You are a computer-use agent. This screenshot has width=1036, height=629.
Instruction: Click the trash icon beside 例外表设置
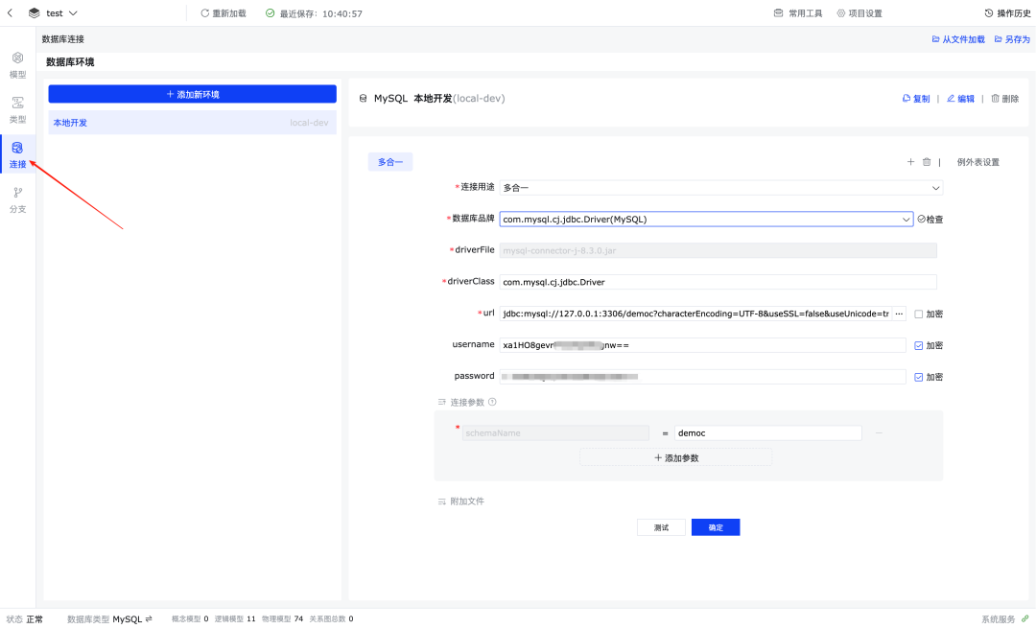click(927, 162)
